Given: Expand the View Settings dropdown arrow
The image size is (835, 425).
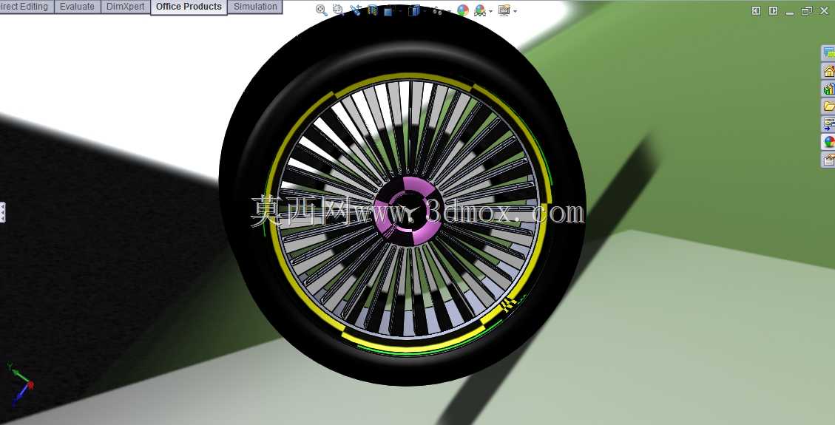Looking at the screenshot, I should click(515, 11).
